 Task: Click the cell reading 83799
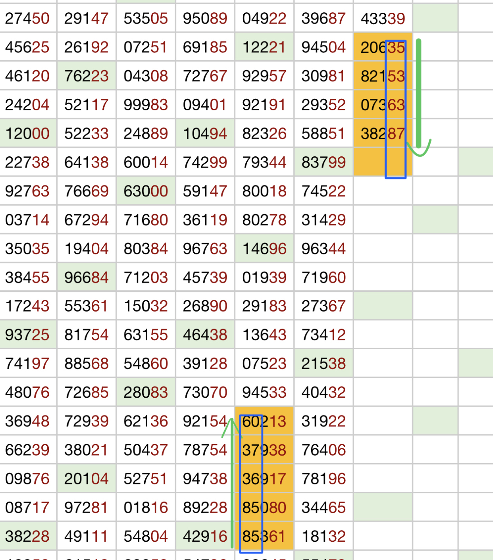click(x=324, y=162)
